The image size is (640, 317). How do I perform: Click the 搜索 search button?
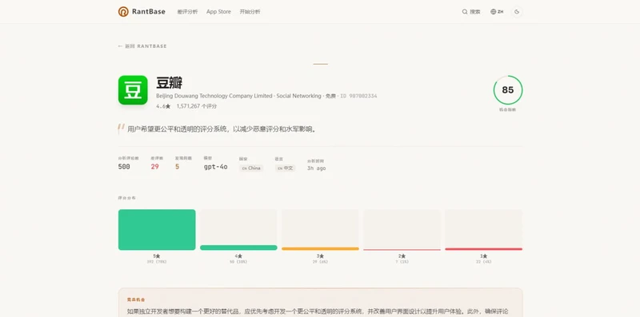[471, 12]
